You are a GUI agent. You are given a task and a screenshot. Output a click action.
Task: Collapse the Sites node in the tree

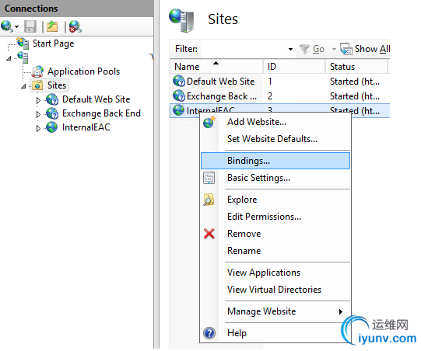[x=23, y=86]
